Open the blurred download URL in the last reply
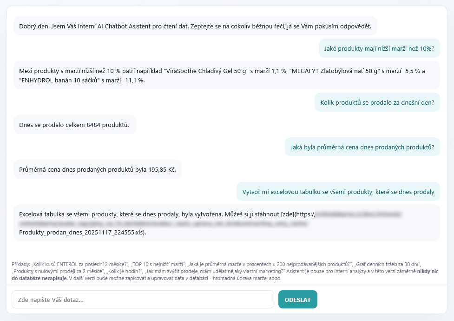 358,215
